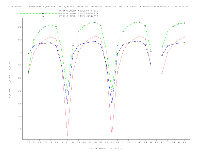Image resolution: width=201 pixels, height=155 pixels.
Task: Click x-axis tick label 45
Action: coord(112,142)
